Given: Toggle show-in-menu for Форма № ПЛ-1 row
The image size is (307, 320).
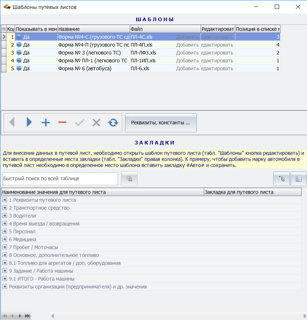Looking at the screenshot, I should [19, 61].
